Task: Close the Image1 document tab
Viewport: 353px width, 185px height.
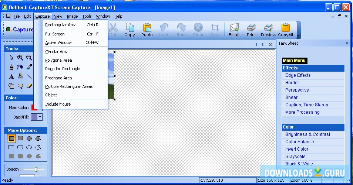Action: (271, 45)
